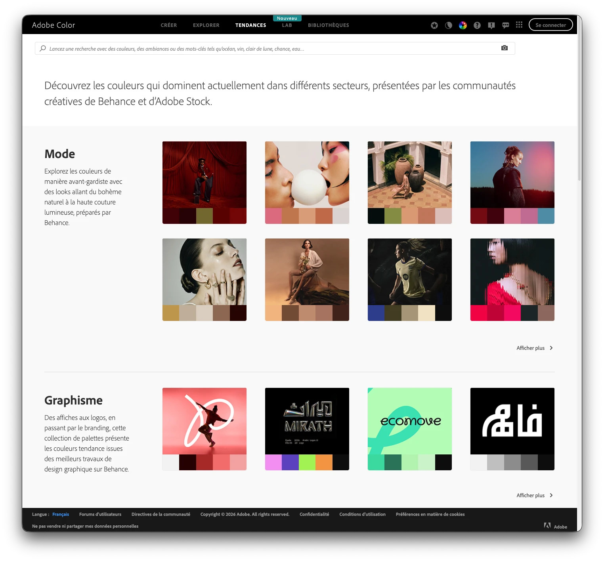Image resolution: width=604 pixels, height=561 pixels.
Task: Open Forums d'utilisateurs link
Action: (100, 514)
